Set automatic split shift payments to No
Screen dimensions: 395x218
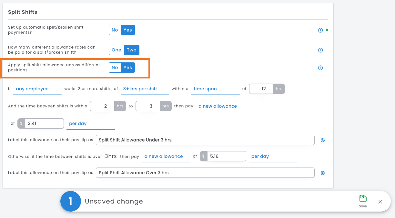coord(115,30)
